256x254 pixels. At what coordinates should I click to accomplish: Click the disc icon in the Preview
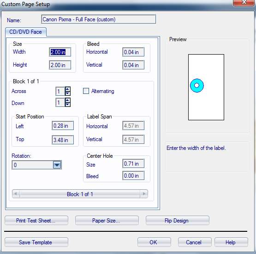click(197, 86)
